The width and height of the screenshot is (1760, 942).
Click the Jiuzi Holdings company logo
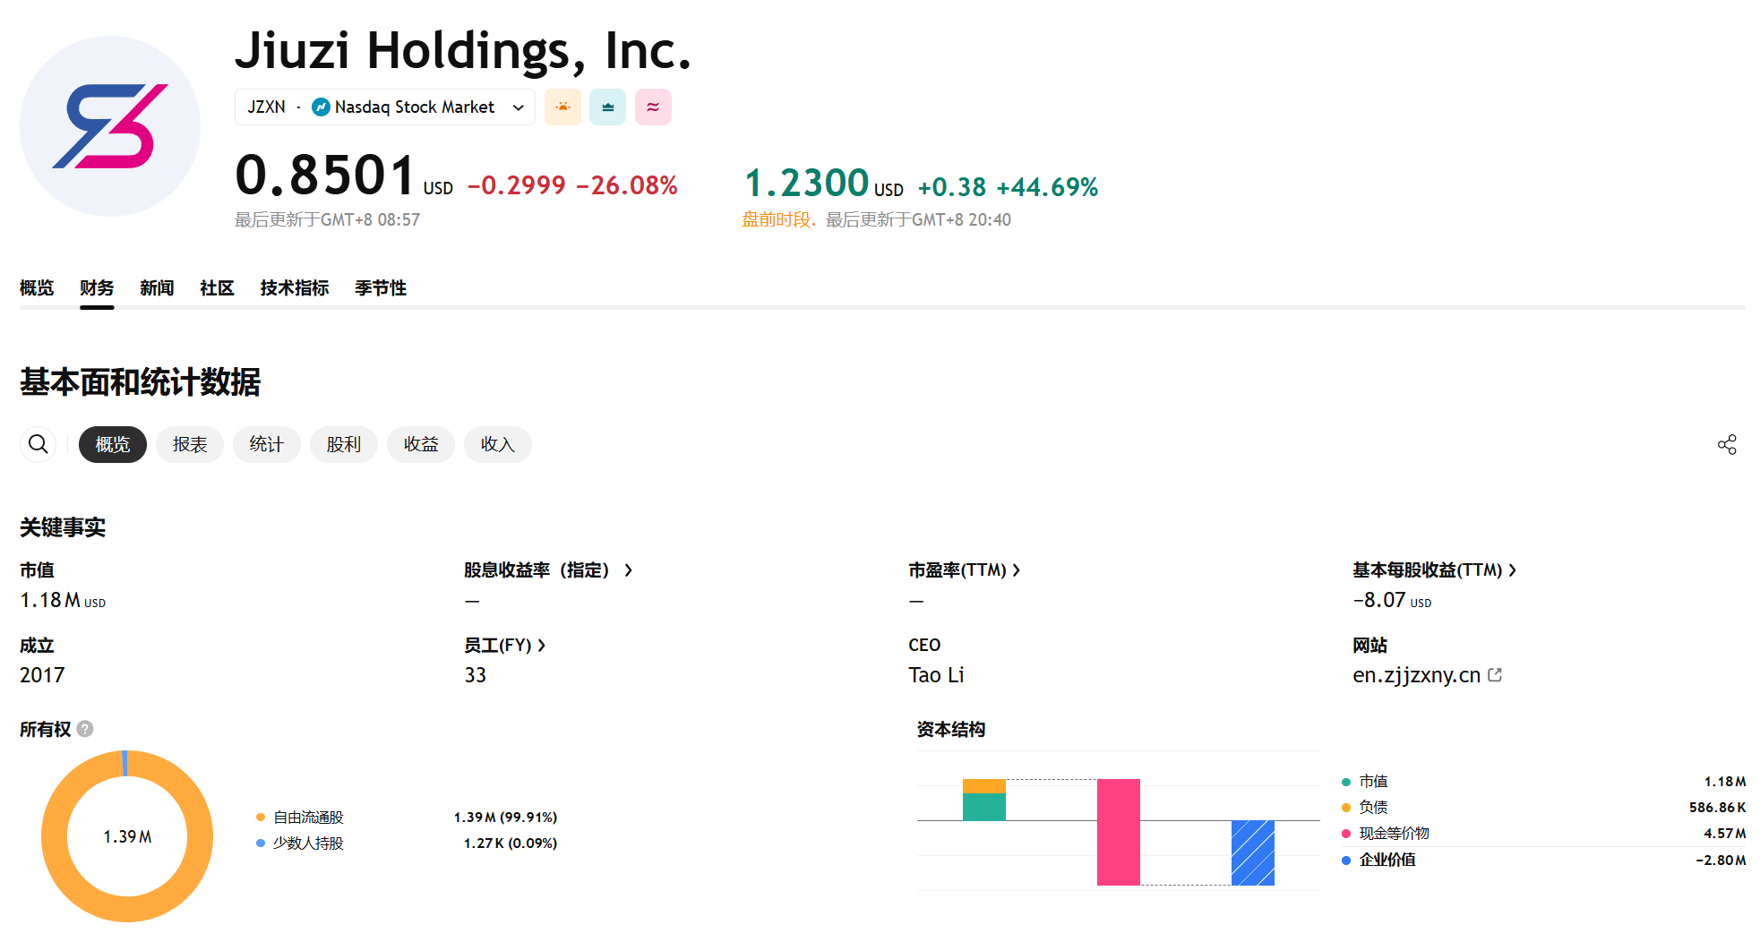point(110,126)
